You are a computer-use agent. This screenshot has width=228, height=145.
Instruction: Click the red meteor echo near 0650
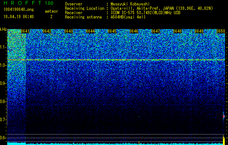(x=224, y=116)
